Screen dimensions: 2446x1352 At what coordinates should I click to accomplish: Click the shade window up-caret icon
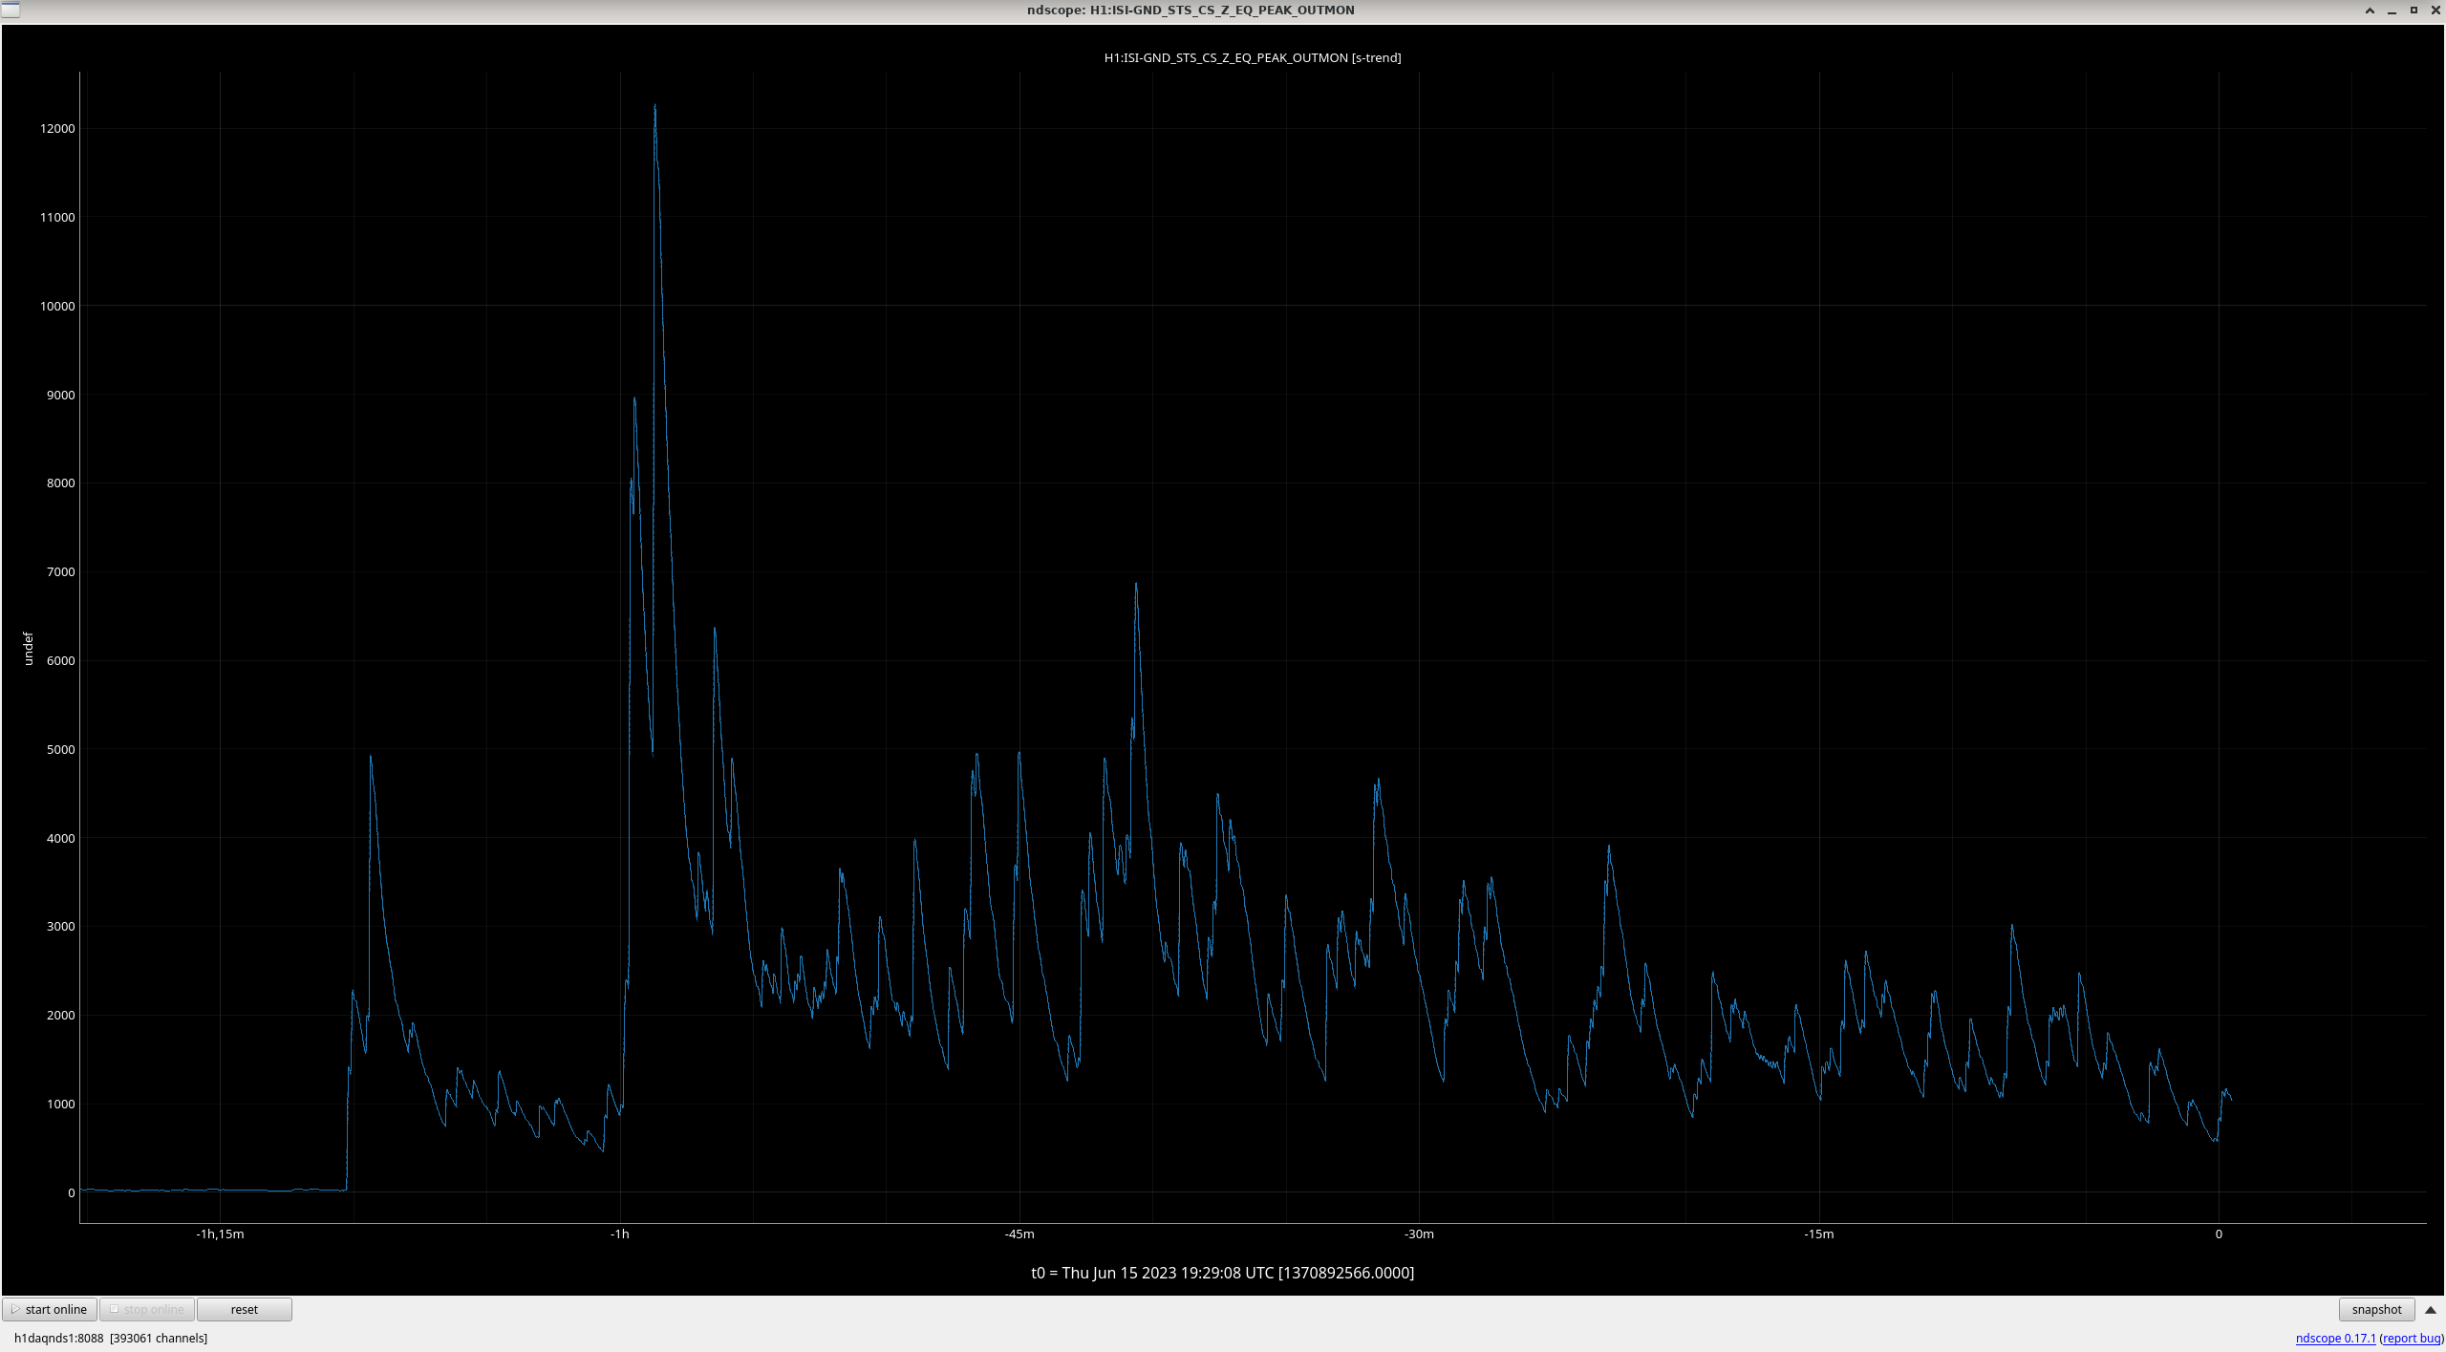coord(2370,11)
